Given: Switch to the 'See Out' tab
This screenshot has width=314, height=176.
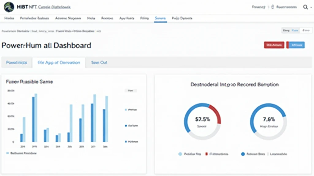Looking at the screenshot, I should 99,62.
